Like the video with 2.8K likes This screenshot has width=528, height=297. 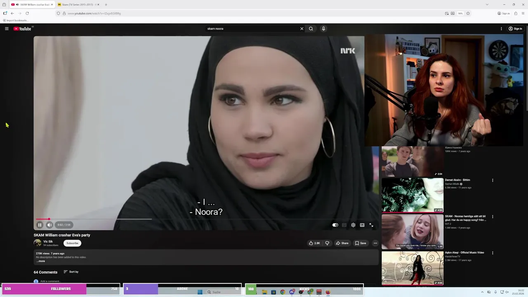tap(314, 243)
